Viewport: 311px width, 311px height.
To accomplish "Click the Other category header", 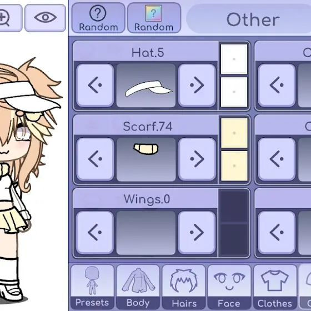I will pyautogui.click(x=253, y=19).
